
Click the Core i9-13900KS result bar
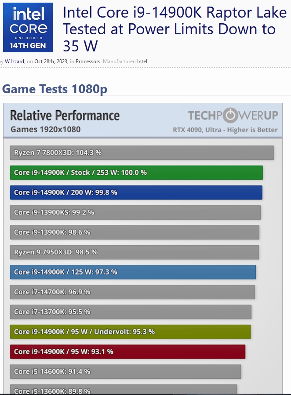(135, 212)
